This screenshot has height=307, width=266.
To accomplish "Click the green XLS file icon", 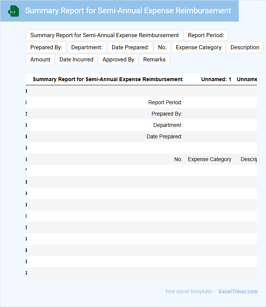I will pyautogui.click(x=14, y=11).
